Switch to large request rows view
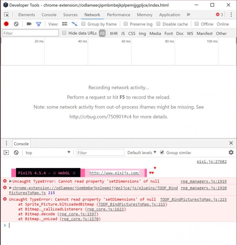Screen dimensions: 237x245 (x=65, y=24)
